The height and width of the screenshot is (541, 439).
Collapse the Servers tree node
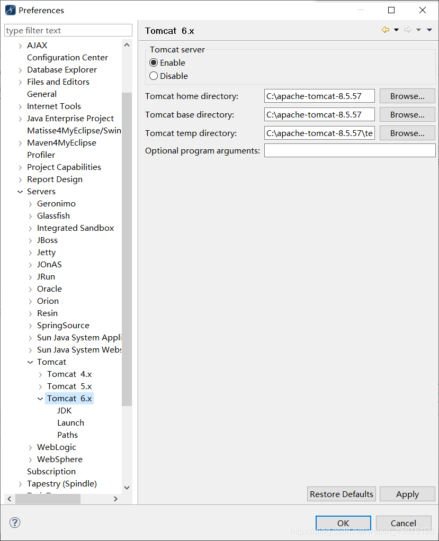pos(20,192)
